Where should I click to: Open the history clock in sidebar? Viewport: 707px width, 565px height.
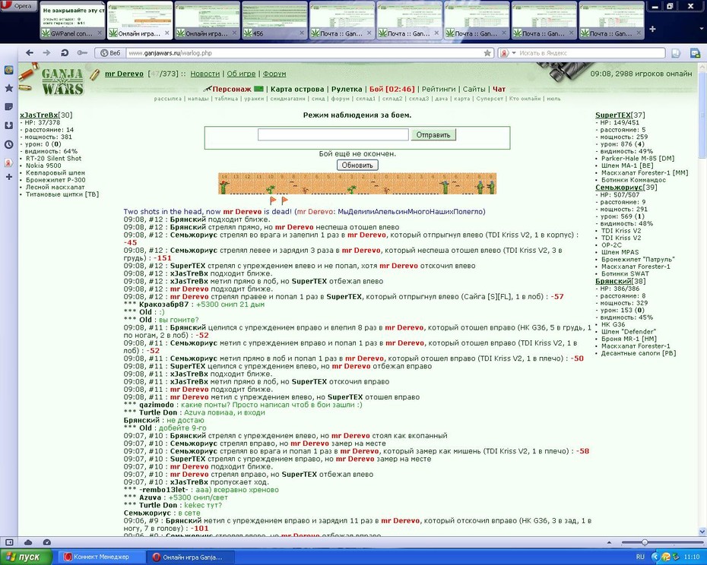click(x=8, y=144)
